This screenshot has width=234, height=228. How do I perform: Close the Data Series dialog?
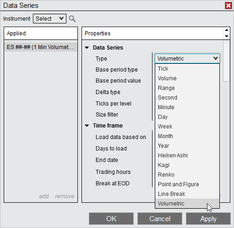229,6
